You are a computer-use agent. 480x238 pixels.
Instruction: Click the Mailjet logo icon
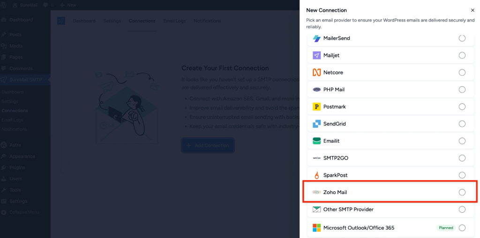point(316,55)
